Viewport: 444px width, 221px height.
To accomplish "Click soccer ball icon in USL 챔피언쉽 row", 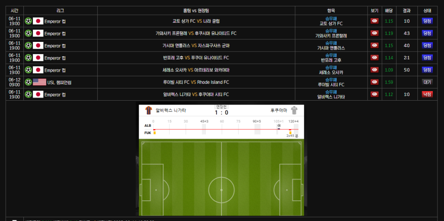I will [28, 82].
